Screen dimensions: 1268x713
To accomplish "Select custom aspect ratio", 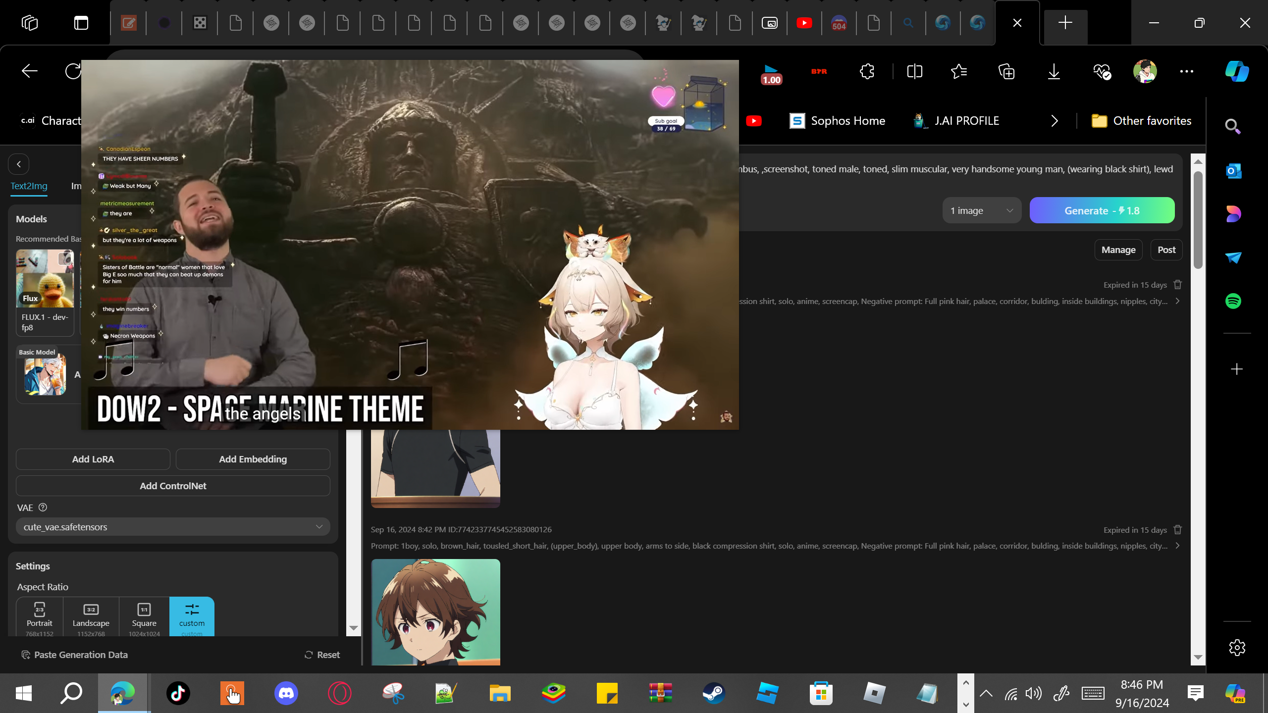I will (x=192, y=617).
